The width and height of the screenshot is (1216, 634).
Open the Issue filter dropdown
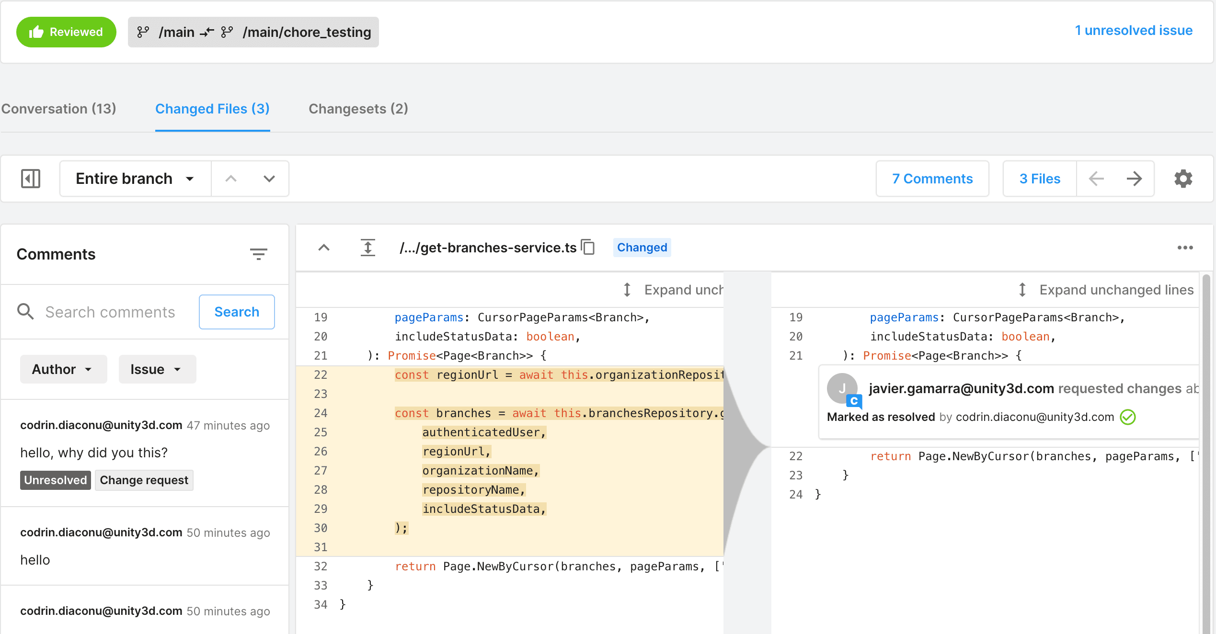(x=157, y=369)
